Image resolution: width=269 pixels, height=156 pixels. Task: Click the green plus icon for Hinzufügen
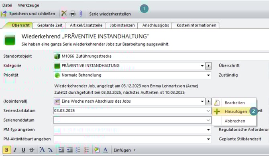[x=217, y=111]
